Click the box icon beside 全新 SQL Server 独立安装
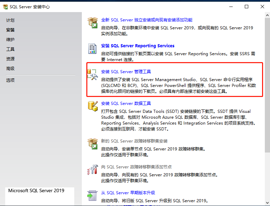Viewport: 270px width, 206px height. pyautogui.click(x=93, y=23)
